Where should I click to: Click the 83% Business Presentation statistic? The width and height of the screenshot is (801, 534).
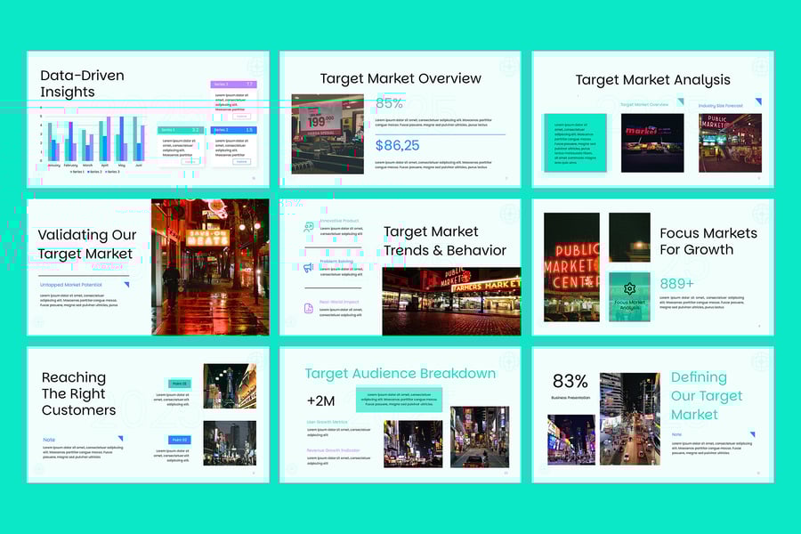[x=570, y=383]
